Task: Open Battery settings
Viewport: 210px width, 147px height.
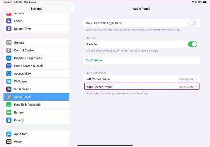Action: tap(19, 112)
